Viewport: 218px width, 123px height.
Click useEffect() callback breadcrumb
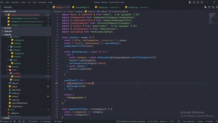coord(119,12)
